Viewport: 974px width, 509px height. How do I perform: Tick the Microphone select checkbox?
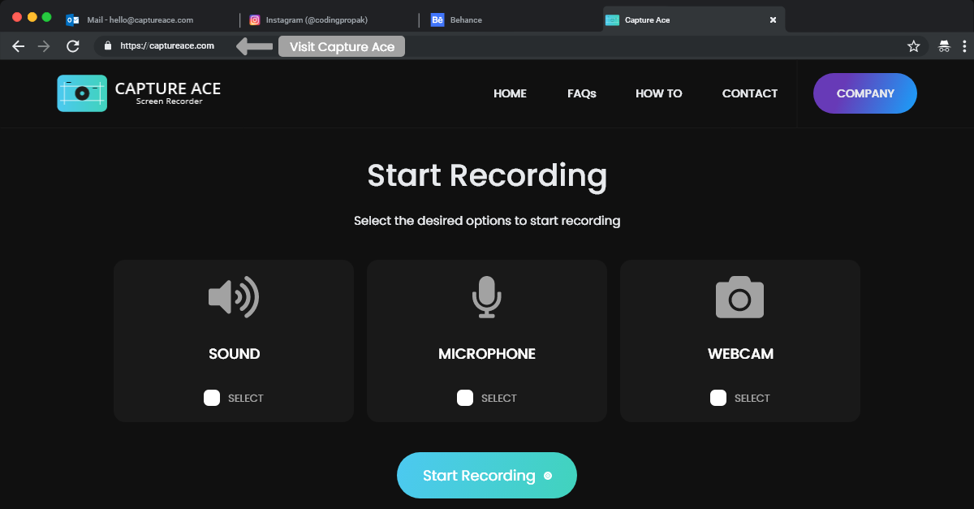(465, 398)
